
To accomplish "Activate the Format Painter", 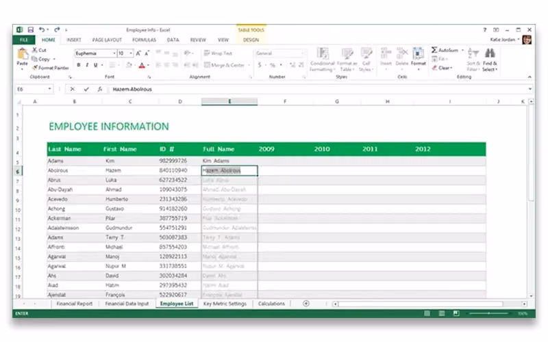I will [x=51, y=68].
